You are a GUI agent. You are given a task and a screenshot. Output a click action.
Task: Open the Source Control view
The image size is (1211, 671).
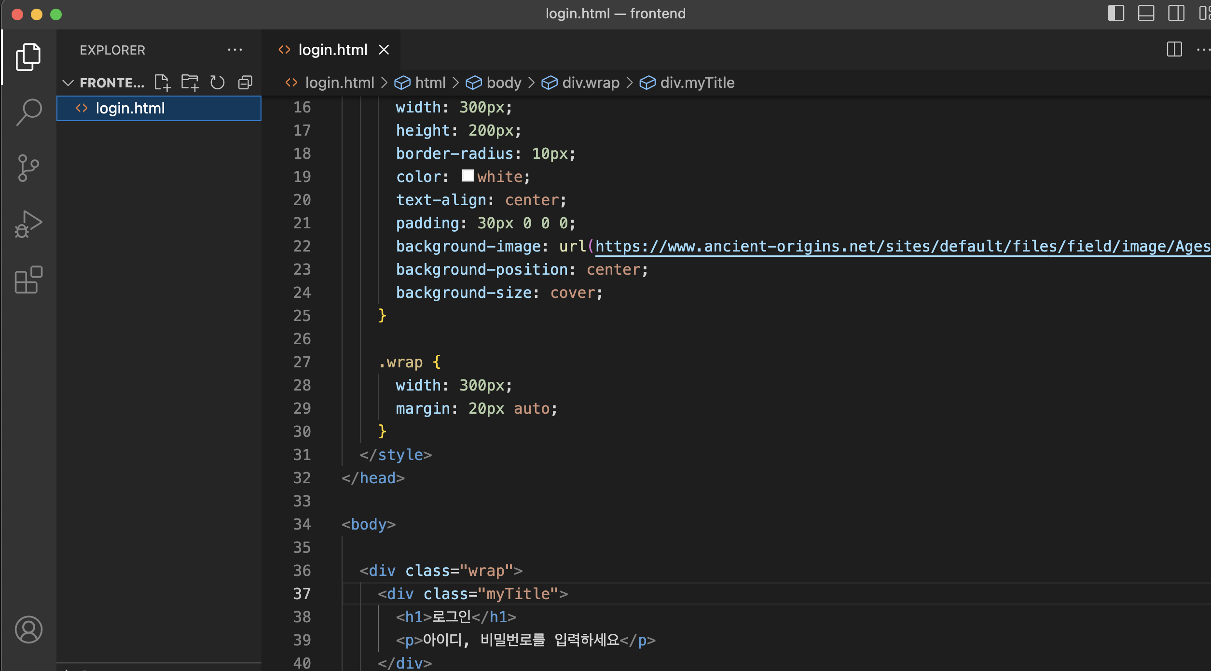(x=28, y=168)
